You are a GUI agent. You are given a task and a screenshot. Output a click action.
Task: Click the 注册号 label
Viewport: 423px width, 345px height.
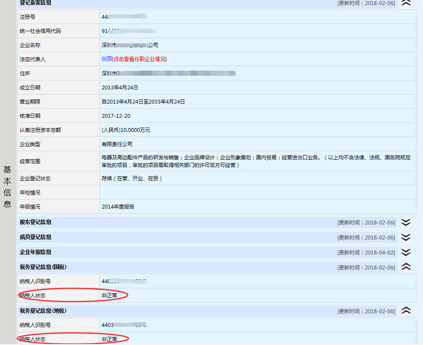[x=27, y=17]
